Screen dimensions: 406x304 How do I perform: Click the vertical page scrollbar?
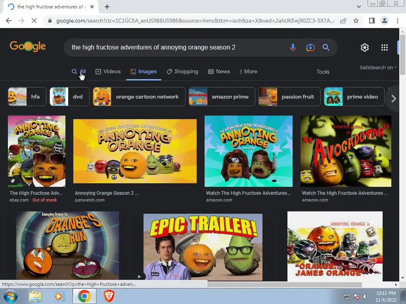402,54
